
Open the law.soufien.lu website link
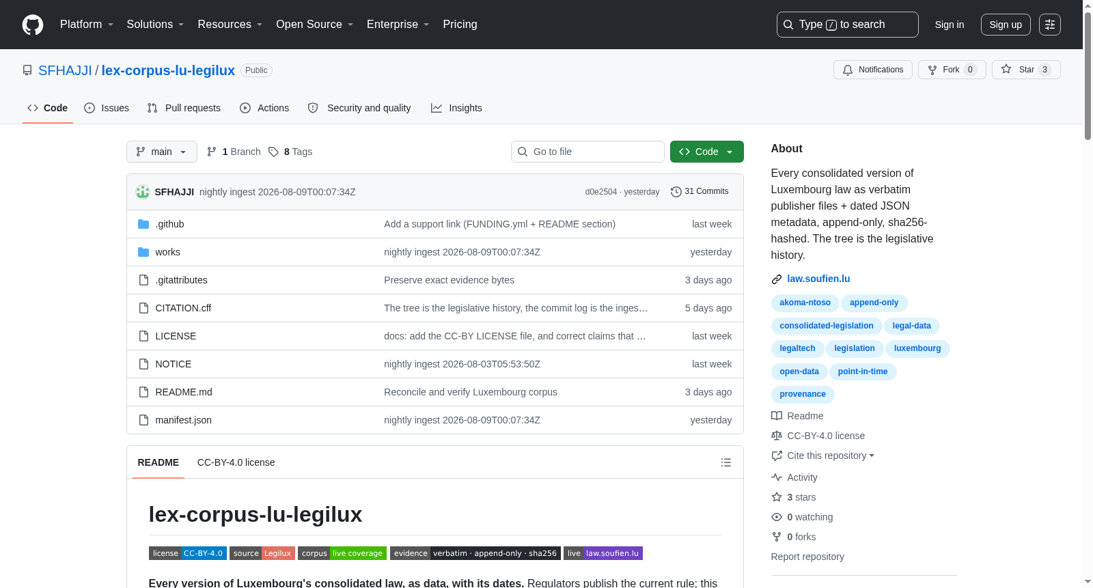[818, 279]
